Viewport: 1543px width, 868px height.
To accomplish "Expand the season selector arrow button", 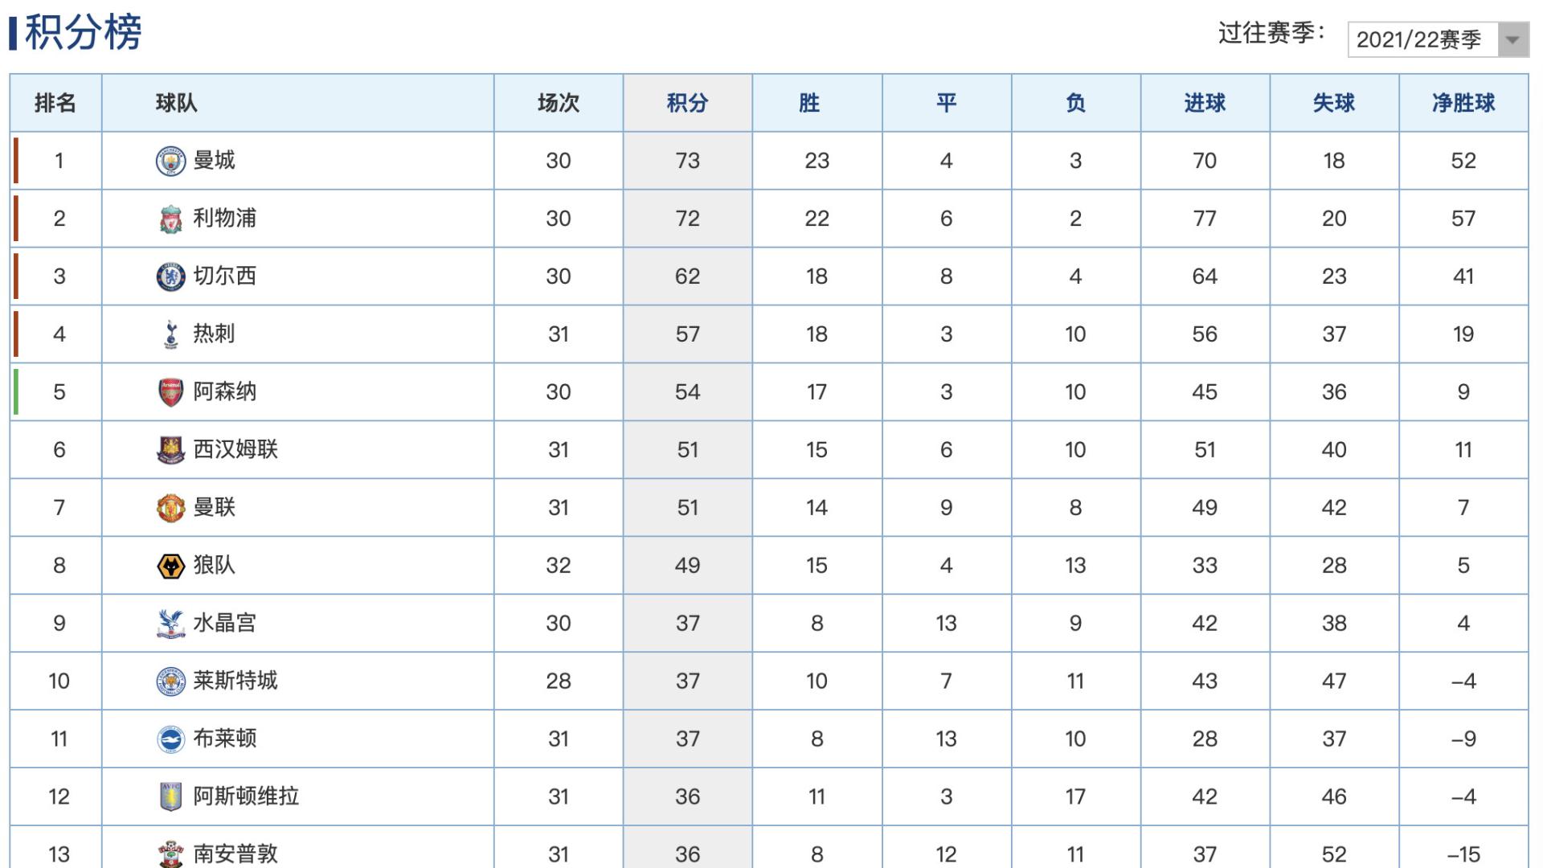I will tap(1512, 39).
